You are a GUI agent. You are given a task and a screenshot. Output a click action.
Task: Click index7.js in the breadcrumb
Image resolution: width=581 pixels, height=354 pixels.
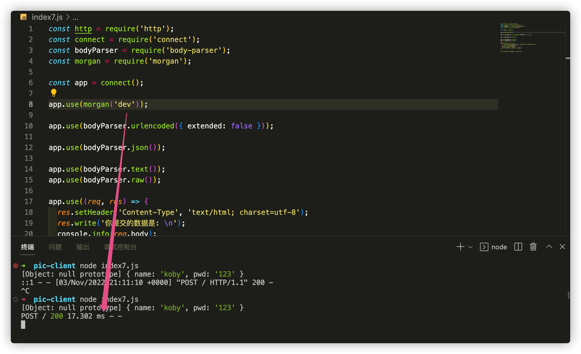(x=47, y=17)
